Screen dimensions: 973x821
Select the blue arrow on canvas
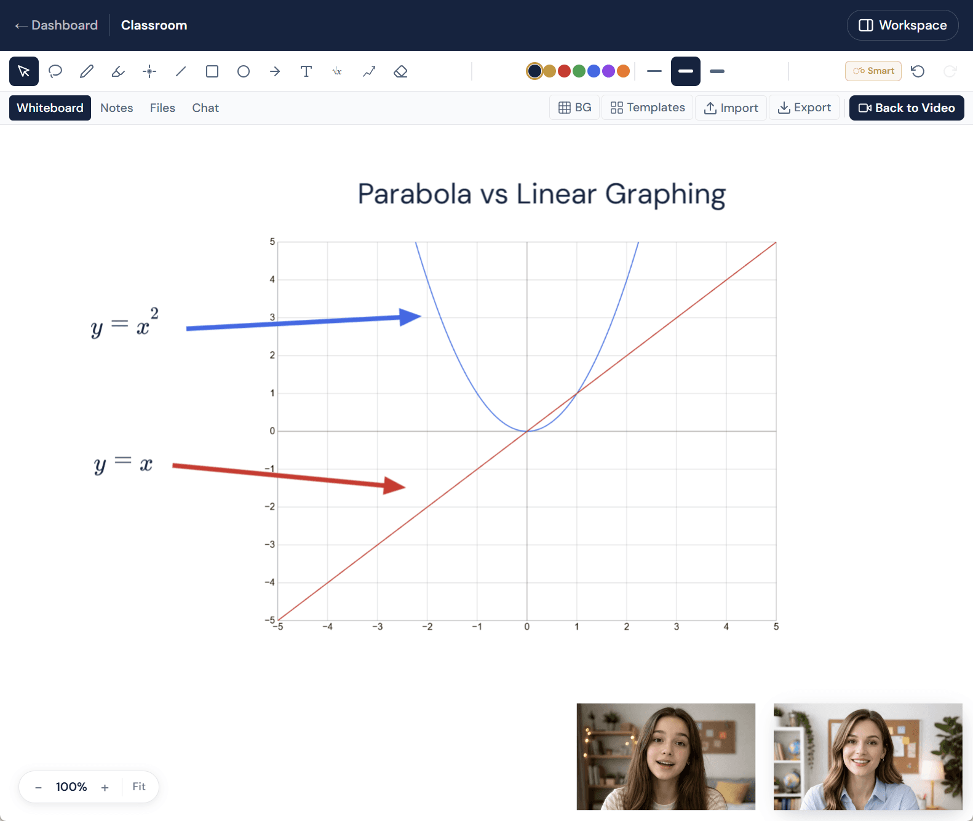304,319
